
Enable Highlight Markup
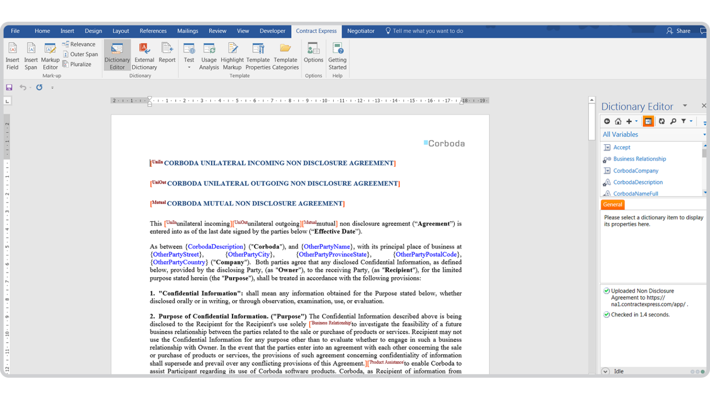click(232, 55)
